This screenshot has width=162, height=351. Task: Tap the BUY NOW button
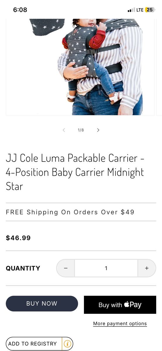(42, 304)
